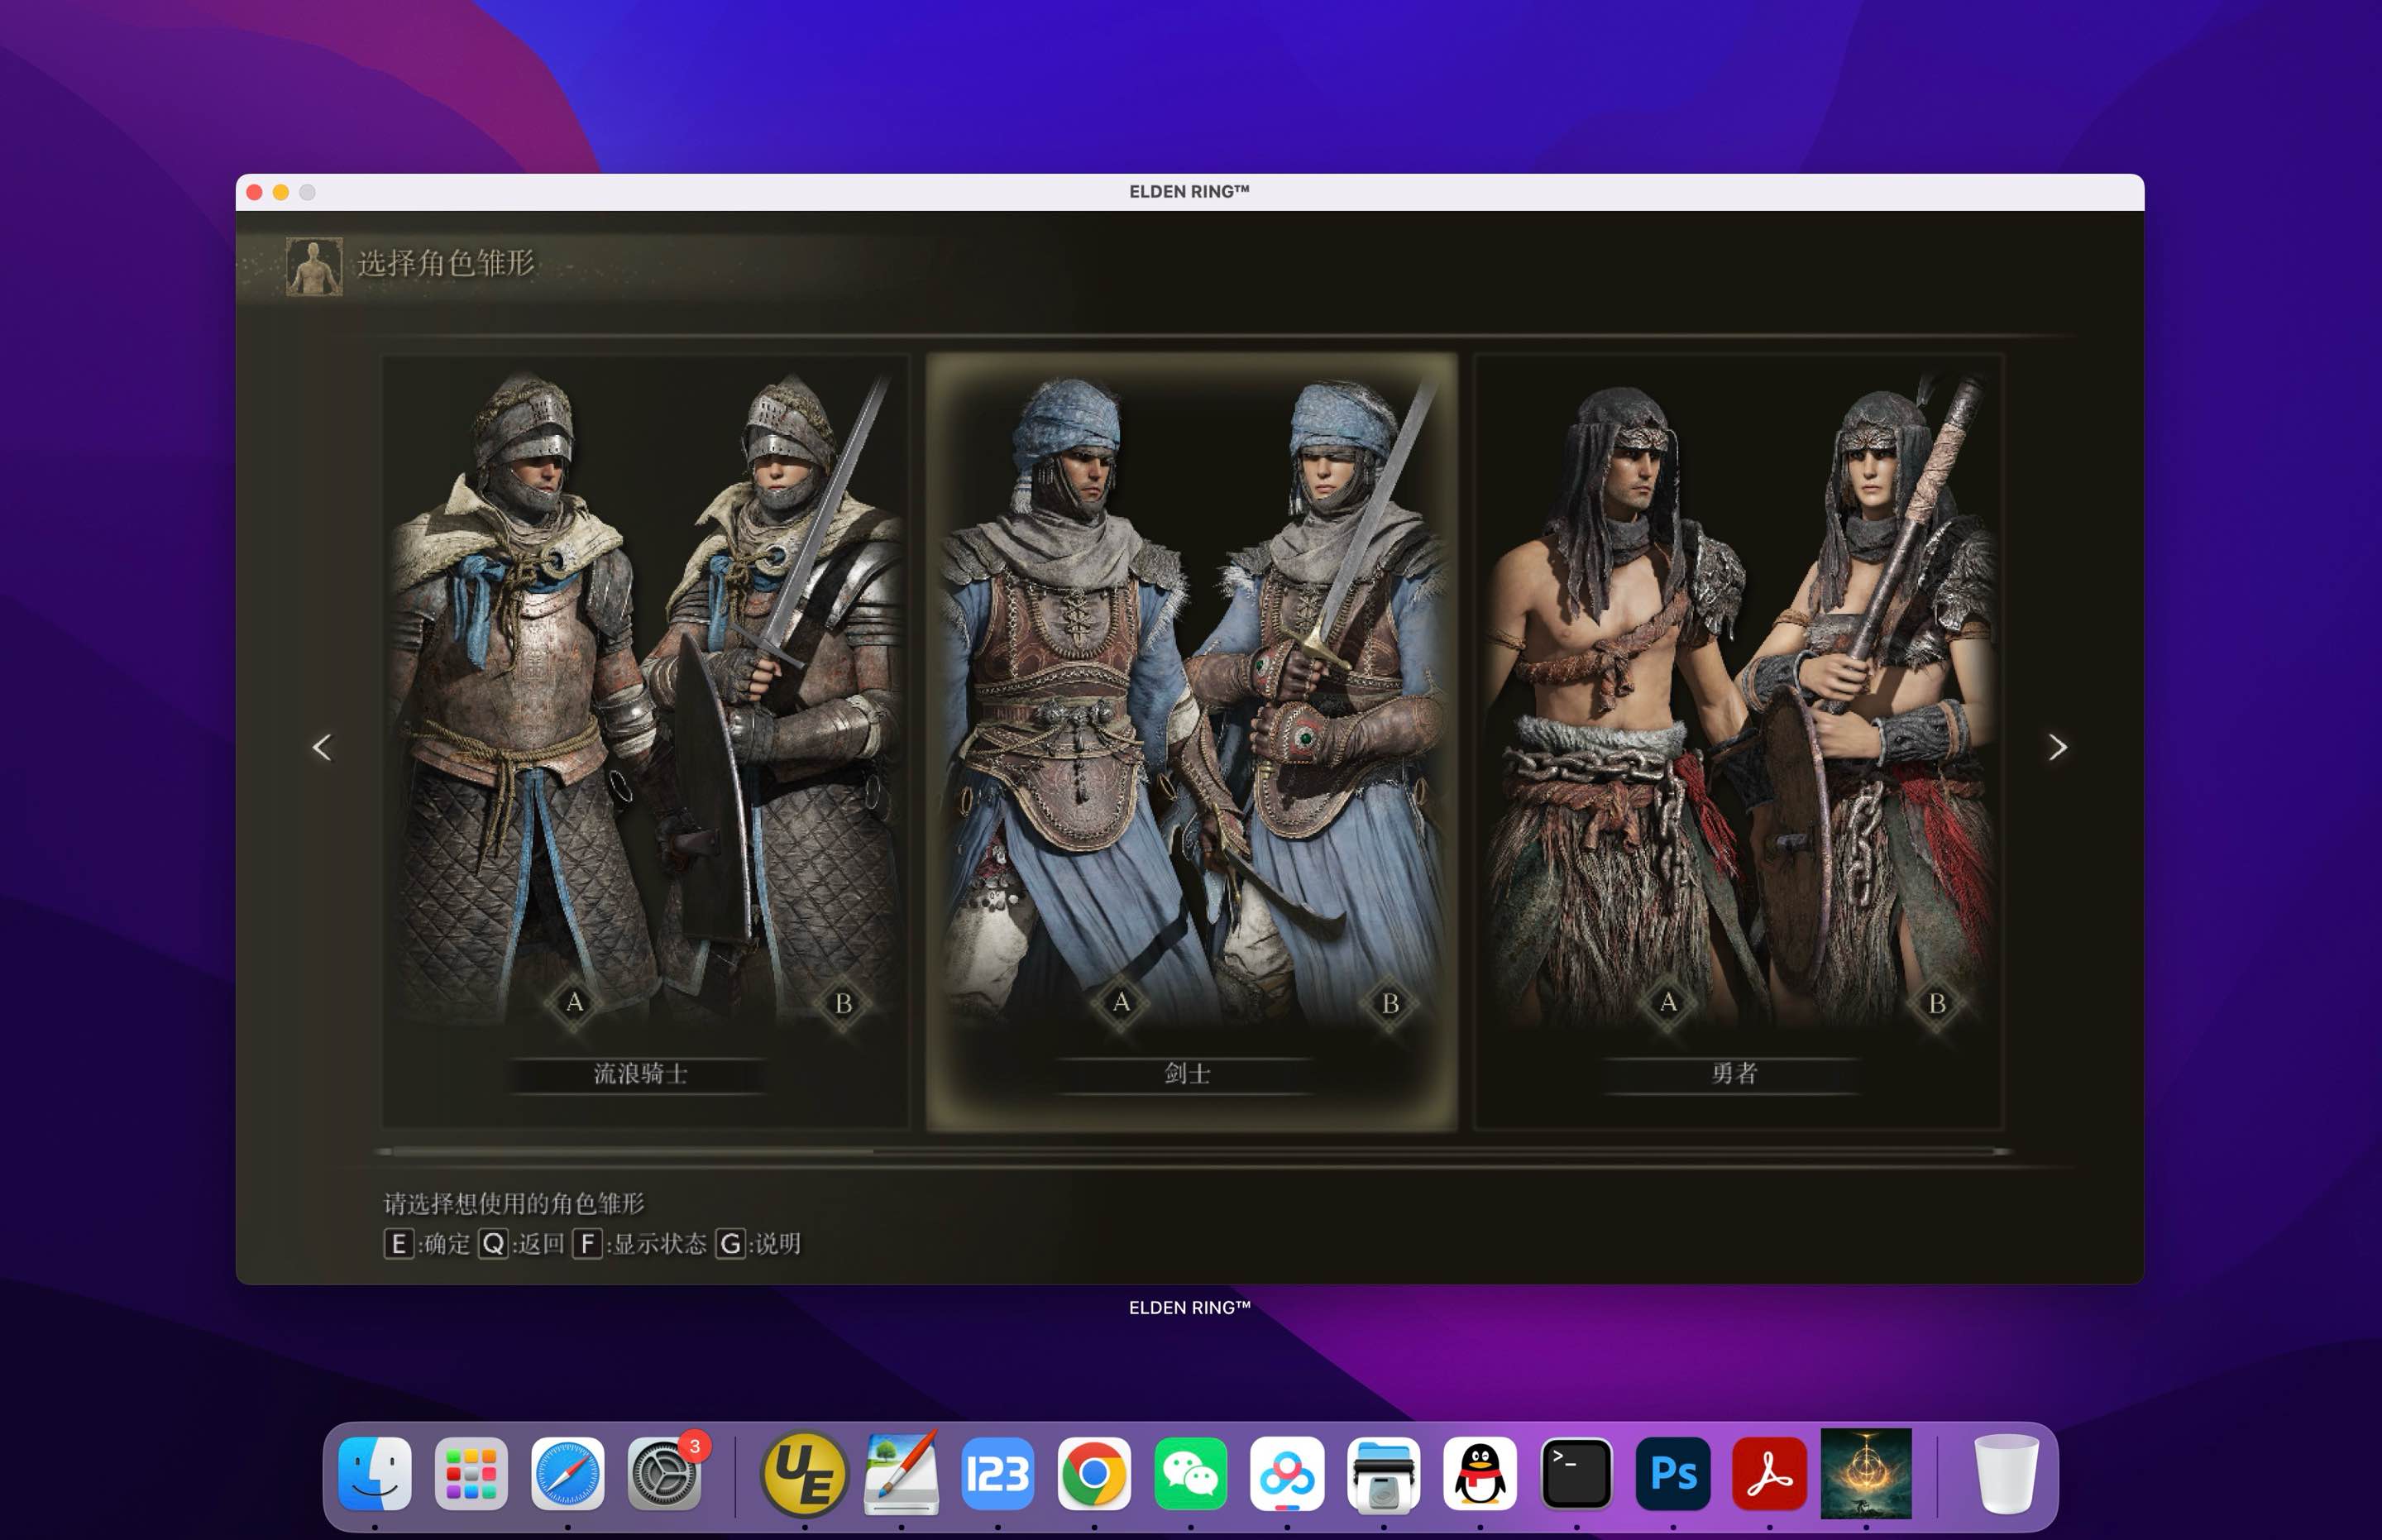Click the F key show status prompt
2382x1540 pixels.
tap(639, 1244)
